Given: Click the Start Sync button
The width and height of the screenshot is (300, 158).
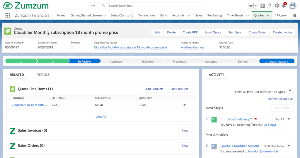Looking at the screenshot, I should (x=235, y=32).
